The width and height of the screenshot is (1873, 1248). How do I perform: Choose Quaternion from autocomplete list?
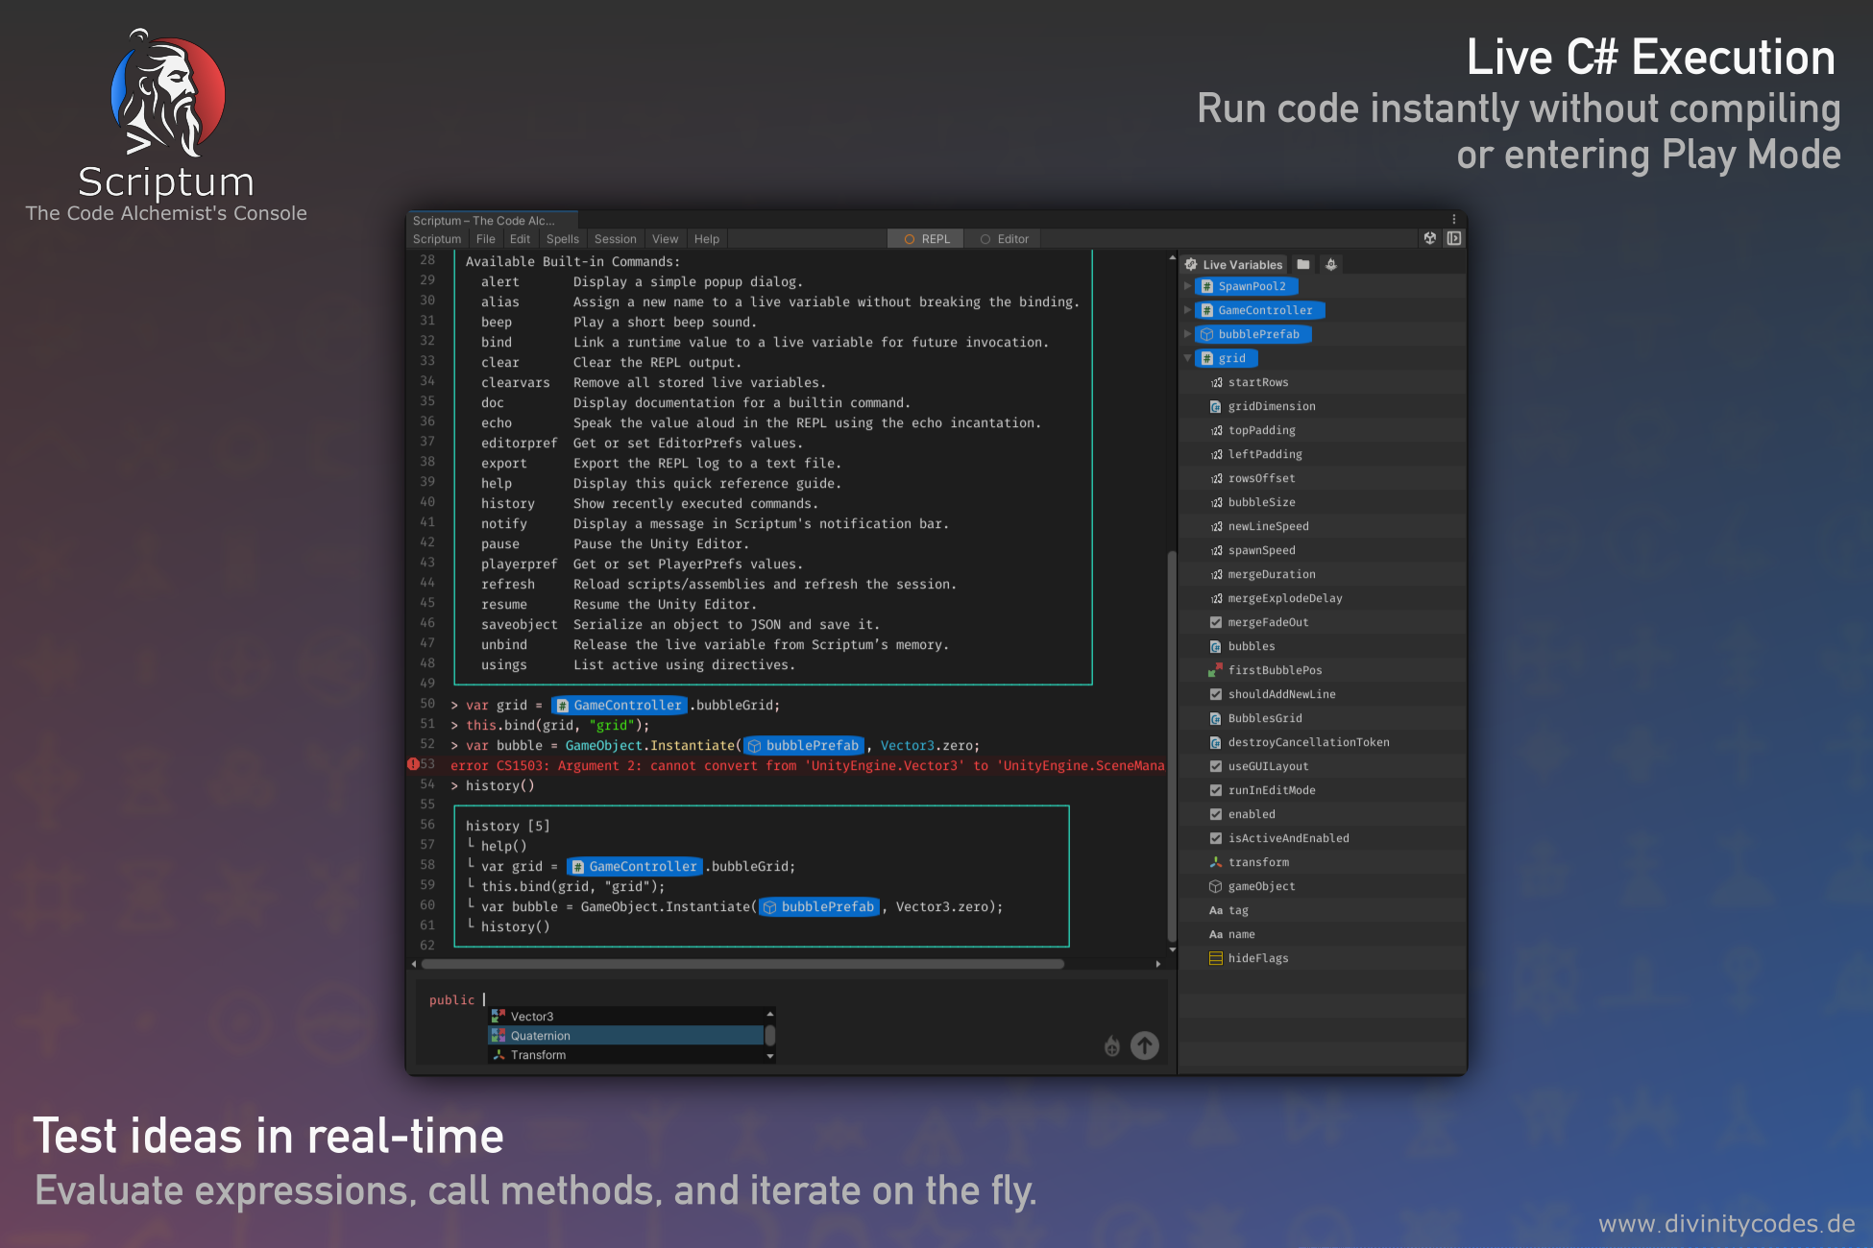(x=626, y=1035)
